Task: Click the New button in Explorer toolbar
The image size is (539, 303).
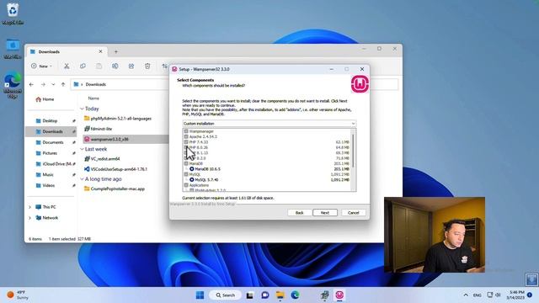Action: point(41,66)
